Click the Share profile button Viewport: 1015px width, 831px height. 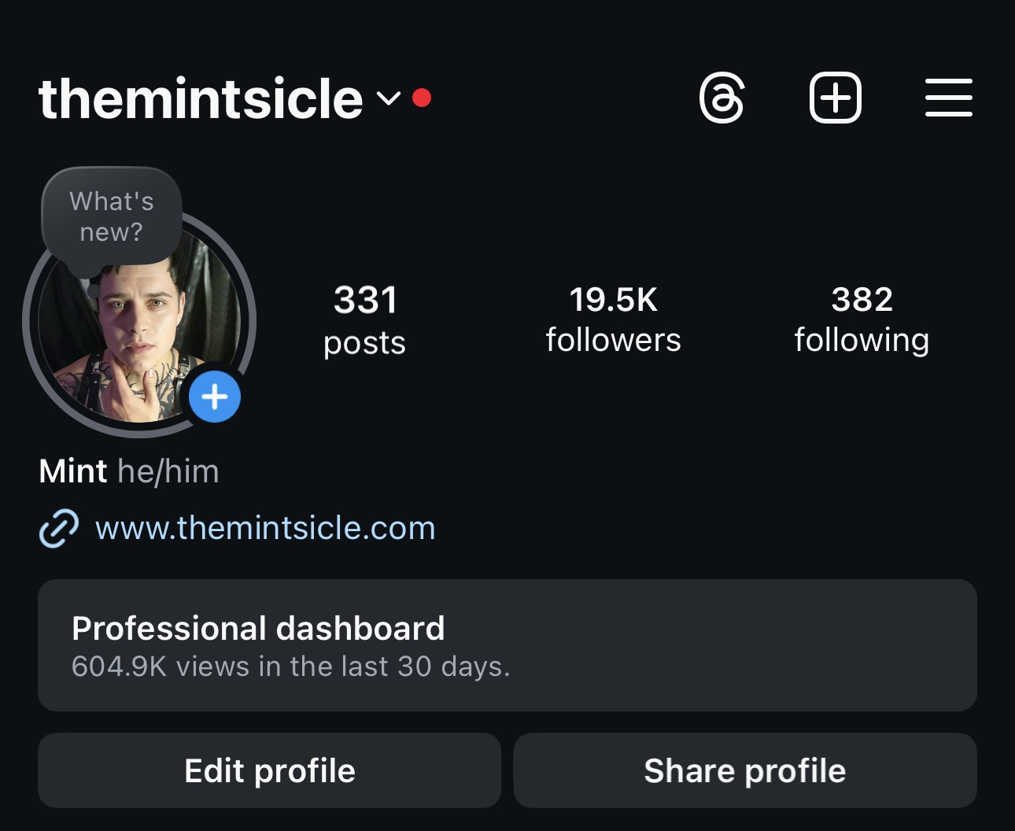(745, 770)
